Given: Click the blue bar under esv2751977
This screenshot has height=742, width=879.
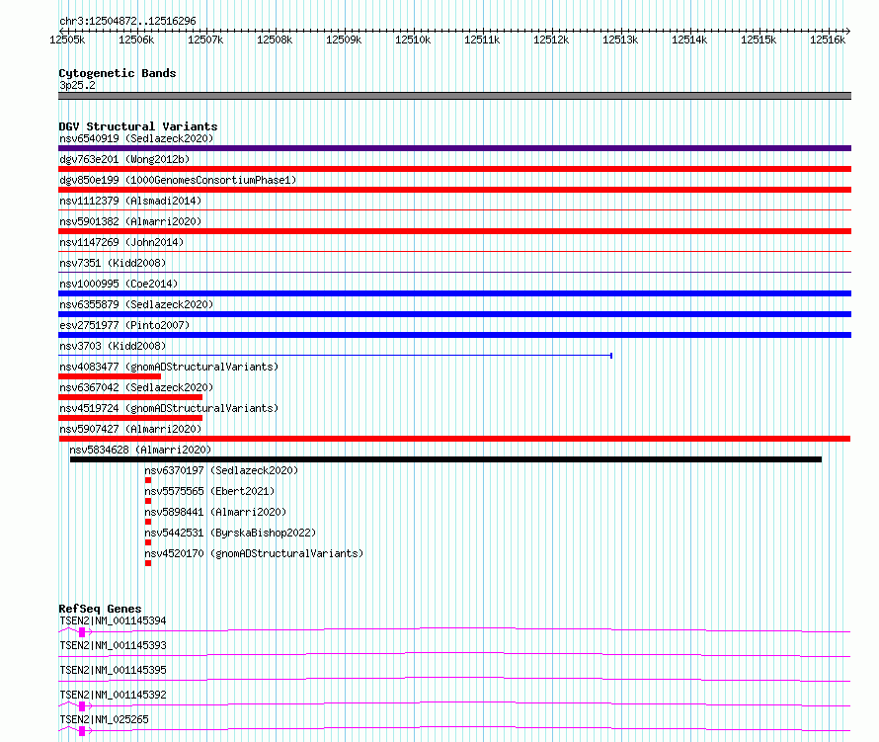Looking at the screenshot, I should point(454,335).
